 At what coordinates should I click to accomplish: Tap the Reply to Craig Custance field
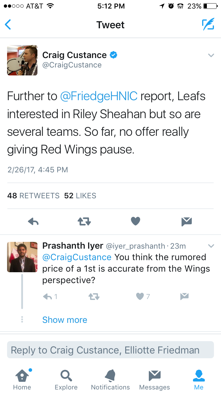click(111, 350)
